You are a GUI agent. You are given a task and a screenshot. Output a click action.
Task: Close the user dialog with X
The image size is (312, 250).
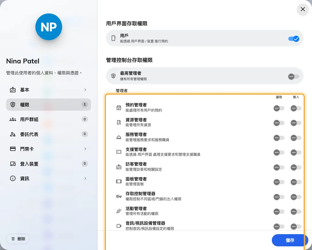[303, 9]
